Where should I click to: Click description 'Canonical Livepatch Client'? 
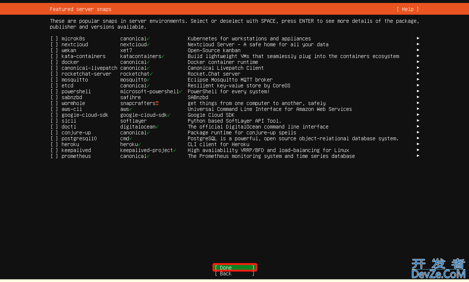pos(226,68)
